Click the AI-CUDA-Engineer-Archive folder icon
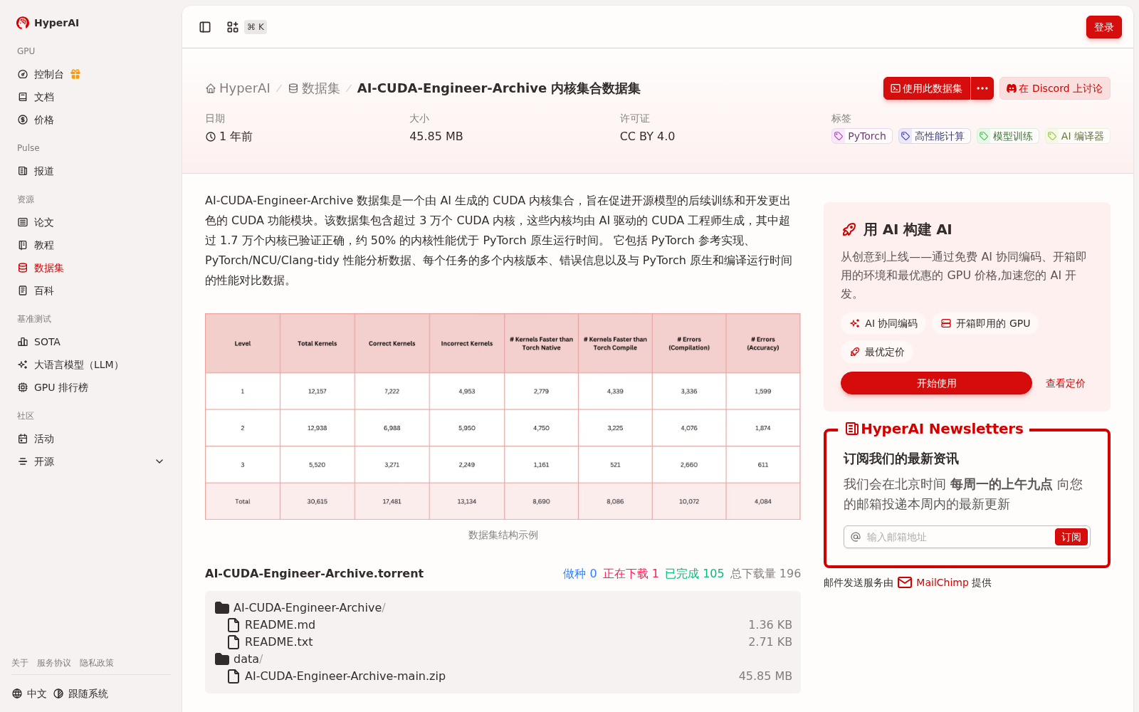1139x712 pixels. 222,607
